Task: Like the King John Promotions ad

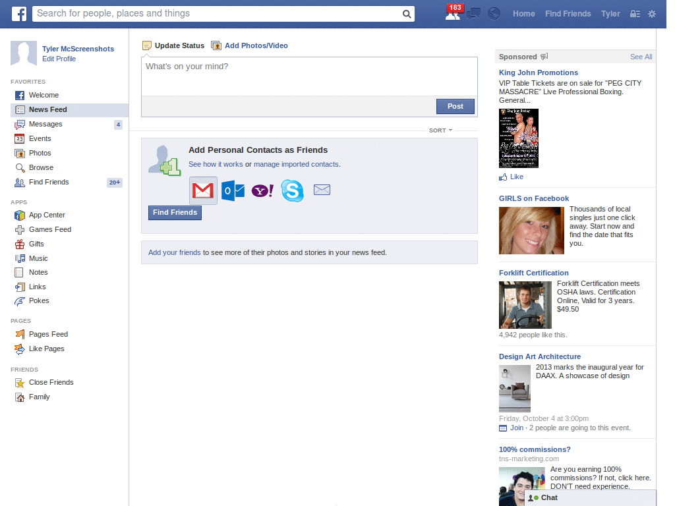Action: (x=512, y=177)
